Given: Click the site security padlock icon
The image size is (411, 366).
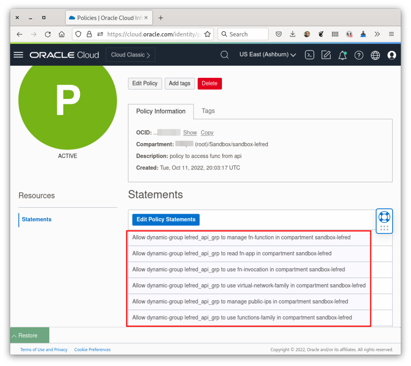Looking at the screenshot, I should [89, 34].
